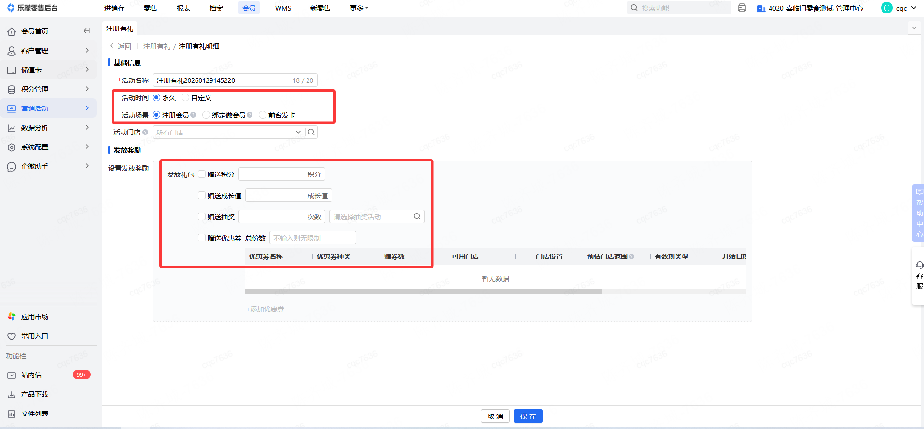Image resolution: width=924 pixels, height=429 pixels.
Task: Expand 系统配置 chevron
Action: click(87, 147)
